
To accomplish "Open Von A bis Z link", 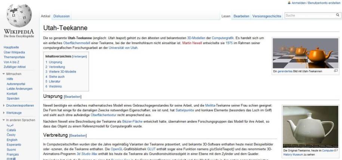I will pyautogui.click(x=11, y=62).
